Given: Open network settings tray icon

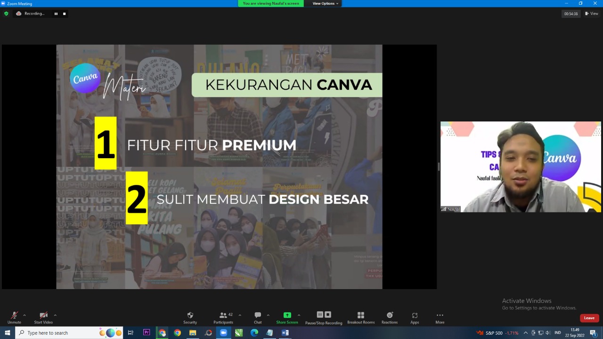Looking at the screenshot, I should (541, 333).
